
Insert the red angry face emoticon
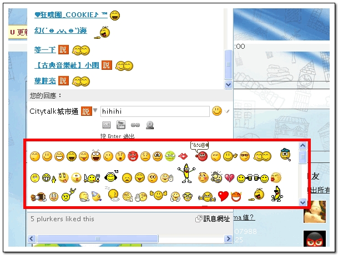133,156
